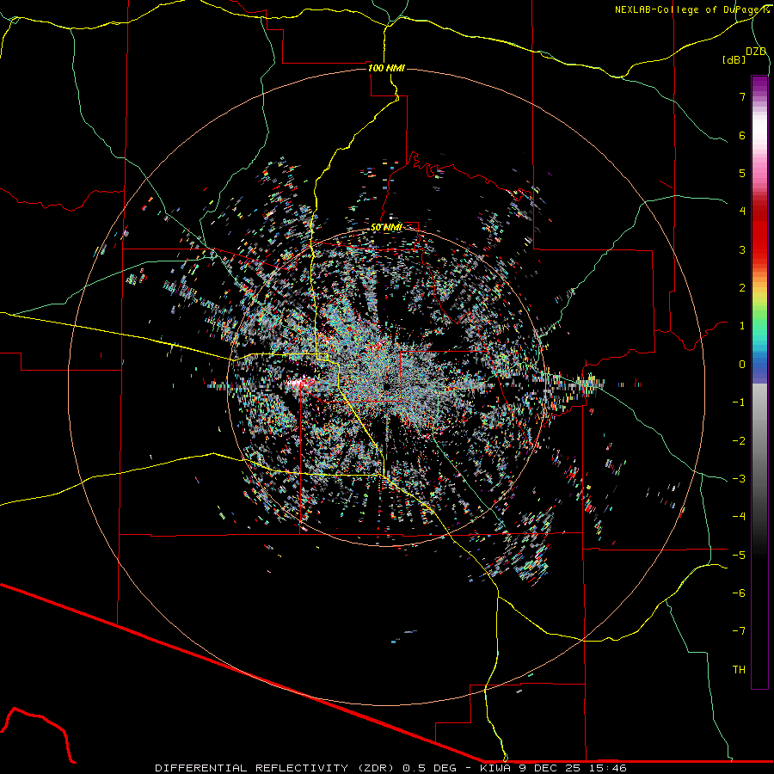Click the '50 NMI' range ring label
This screenshot has height=774, width=774.
click(x=386, y=228)
